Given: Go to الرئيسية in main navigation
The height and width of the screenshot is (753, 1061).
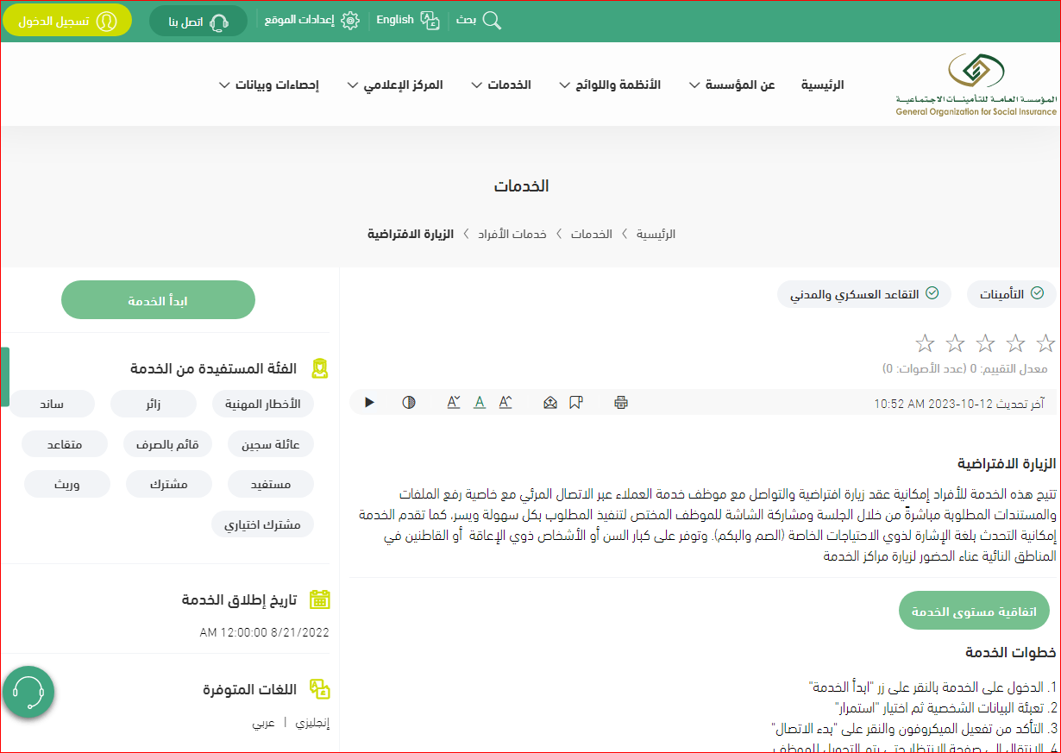Looking at the screenshot, I should point(822,85).
